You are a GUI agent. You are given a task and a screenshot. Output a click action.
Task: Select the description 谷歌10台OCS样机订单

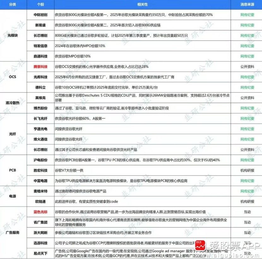pyautogui.click(x=106, y=87)
